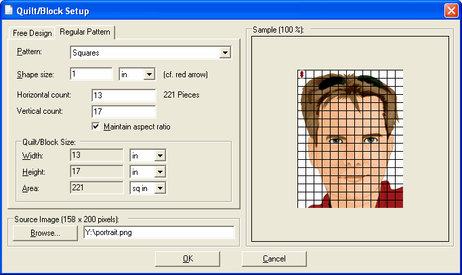Viewport: 462px width, 275px height.
Task: Open the Height unit dropdown
Action: point(148,171)
